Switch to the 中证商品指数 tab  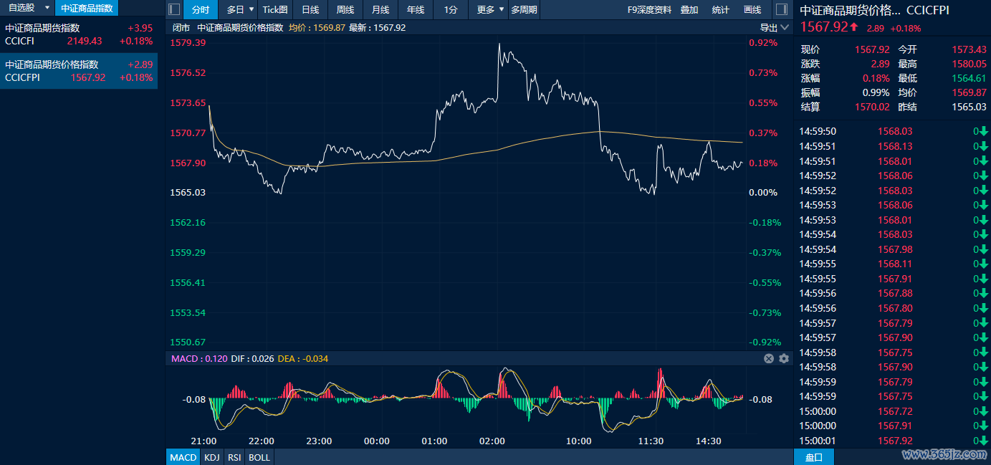tap(87, 8)
